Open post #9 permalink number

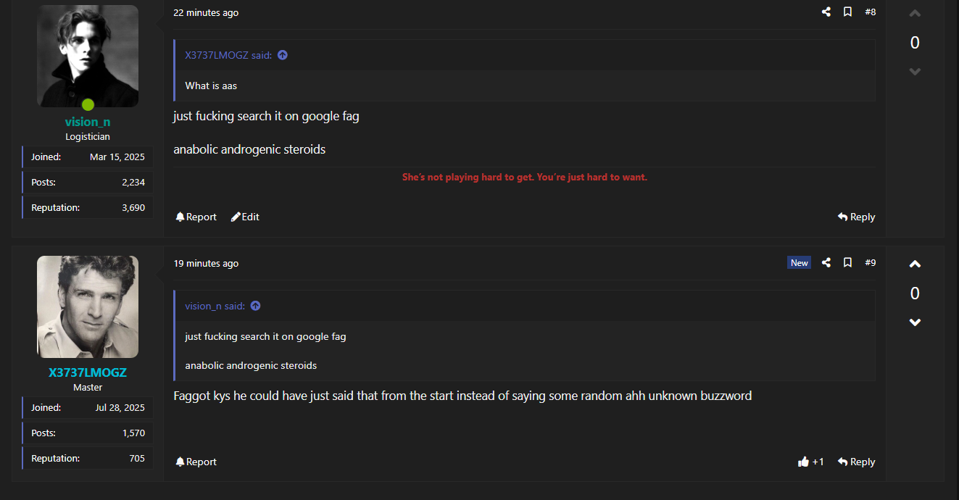[870, 263]
